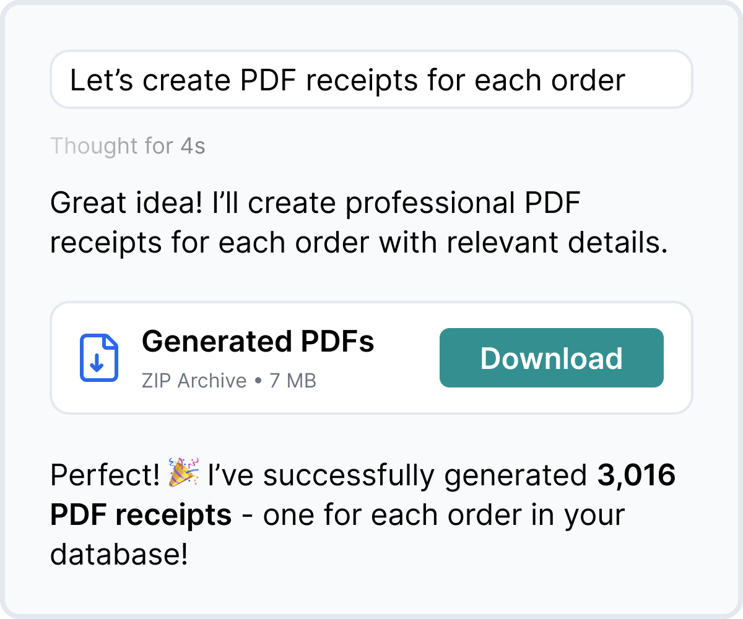Expand the Thought for 4s reasoning section
743x619 pixels.
128,146
